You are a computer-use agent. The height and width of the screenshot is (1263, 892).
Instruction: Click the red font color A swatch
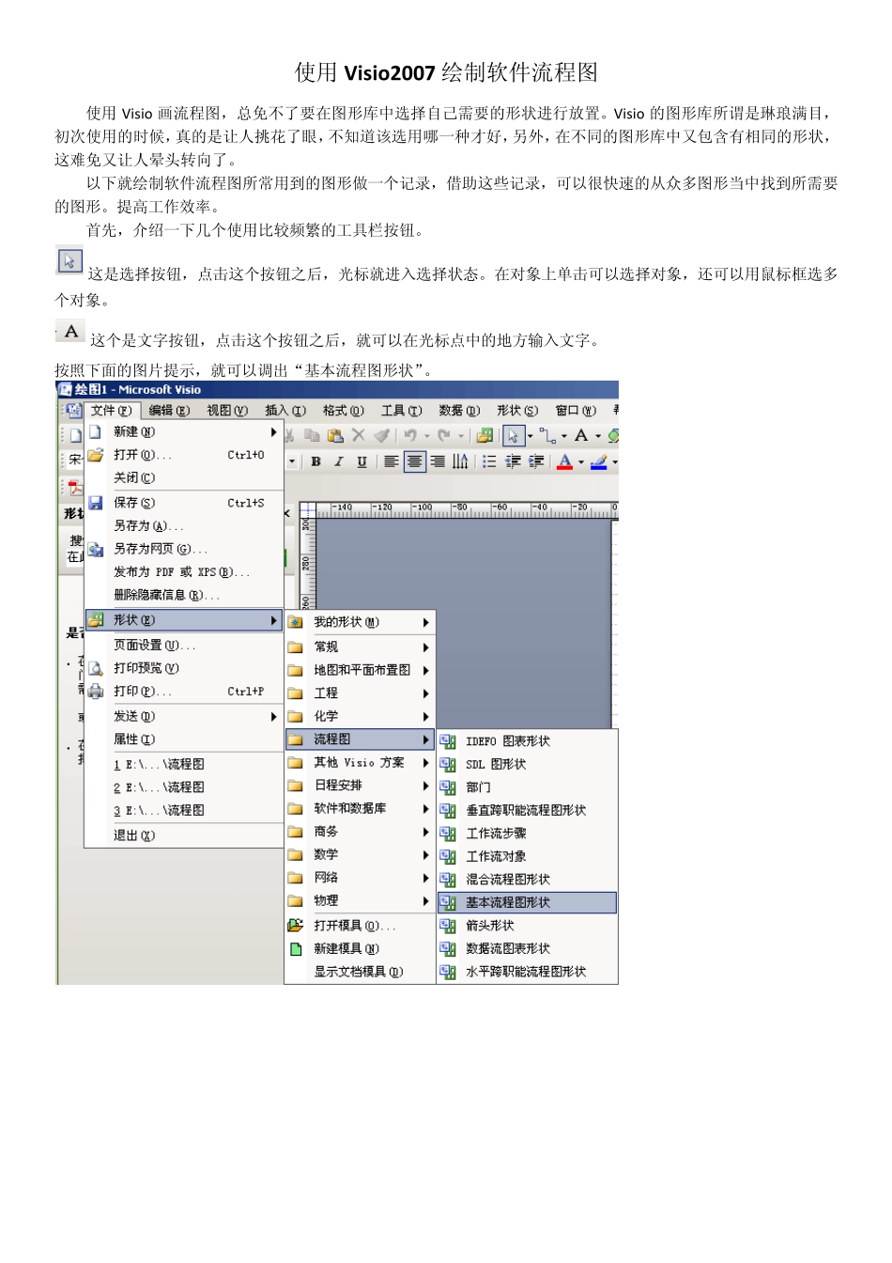pyautogui.click(x=565, y=461)
